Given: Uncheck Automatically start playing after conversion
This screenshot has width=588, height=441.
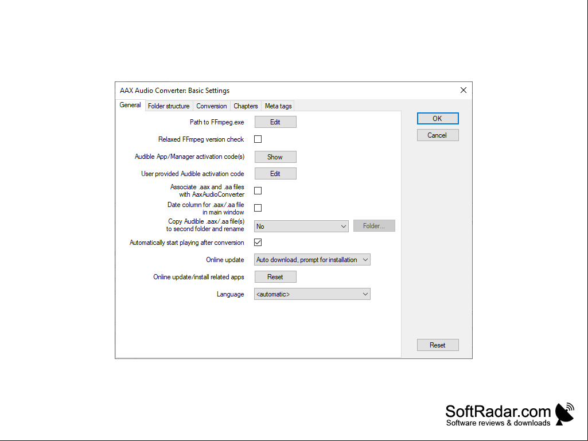Looking at the screenshot, I should click(258, 242).
